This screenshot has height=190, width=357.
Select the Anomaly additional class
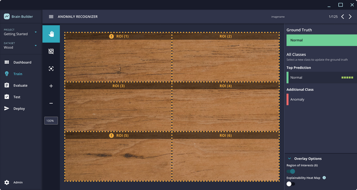coord(321,100)
